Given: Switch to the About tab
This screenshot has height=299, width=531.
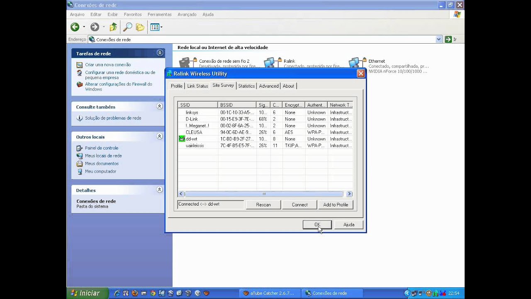Looking at the screenshot, I should tap(288, 86).
